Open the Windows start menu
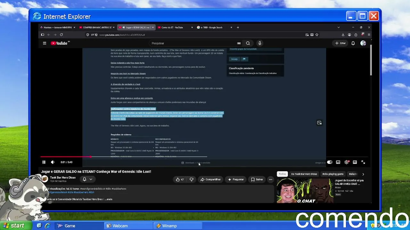Image resolution: width=410 pixels, height=230 pixels. [16, 226]
